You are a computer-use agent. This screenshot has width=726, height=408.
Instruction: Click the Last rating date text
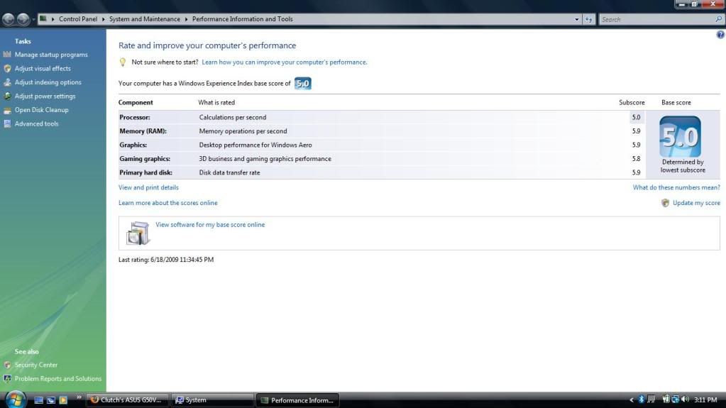click(166, 260)
